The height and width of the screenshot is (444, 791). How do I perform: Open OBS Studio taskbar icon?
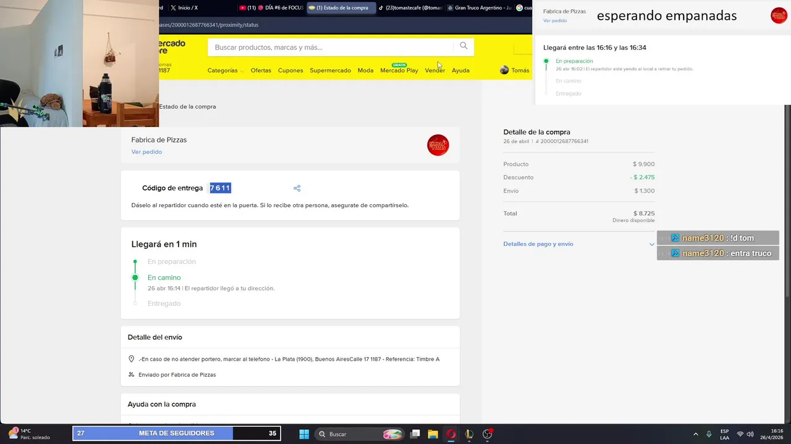(487, 434)
